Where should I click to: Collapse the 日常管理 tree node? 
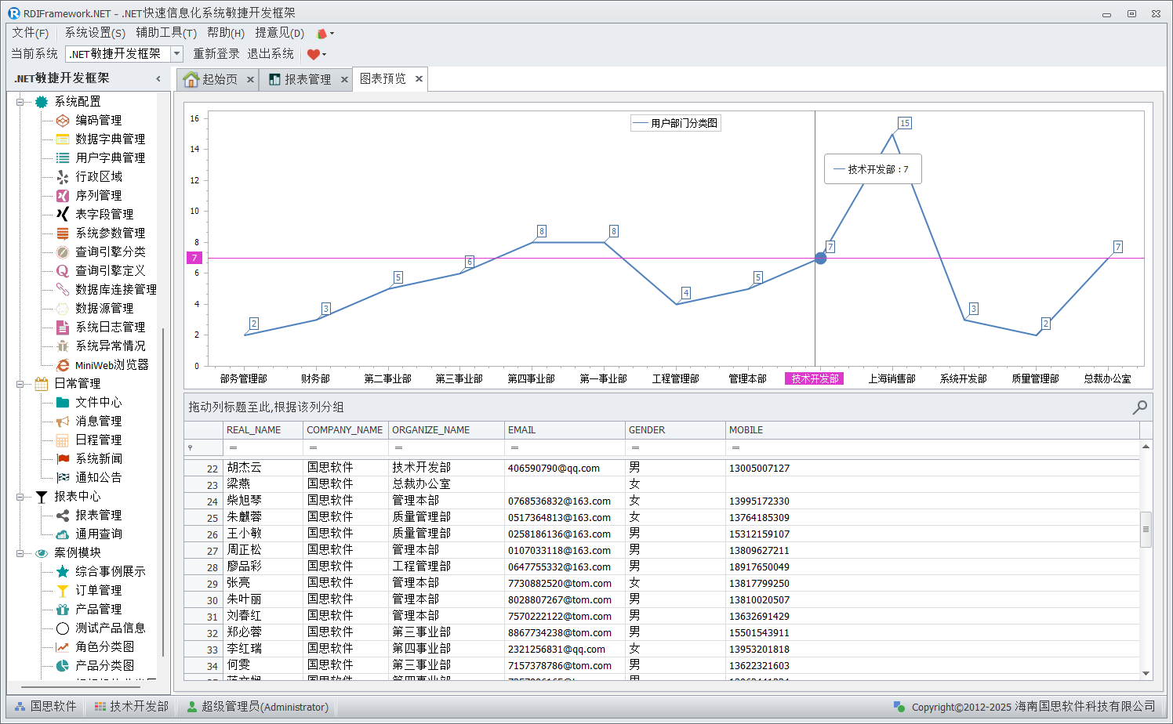pos(20,384)
